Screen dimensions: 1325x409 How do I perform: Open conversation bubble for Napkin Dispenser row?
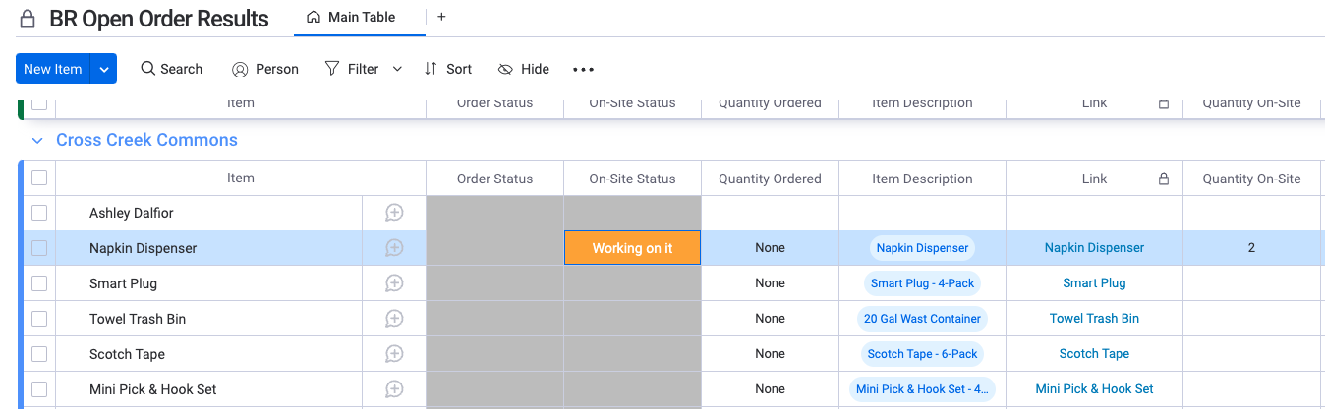tap(394, 248)
